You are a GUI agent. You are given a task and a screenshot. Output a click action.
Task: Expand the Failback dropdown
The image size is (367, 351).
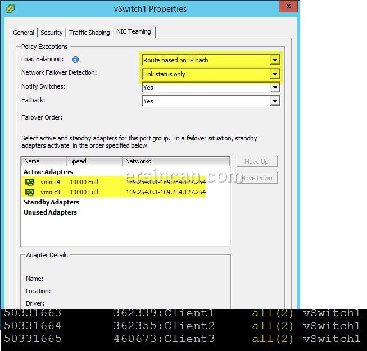pyautogui.click(x=274, y=101)
